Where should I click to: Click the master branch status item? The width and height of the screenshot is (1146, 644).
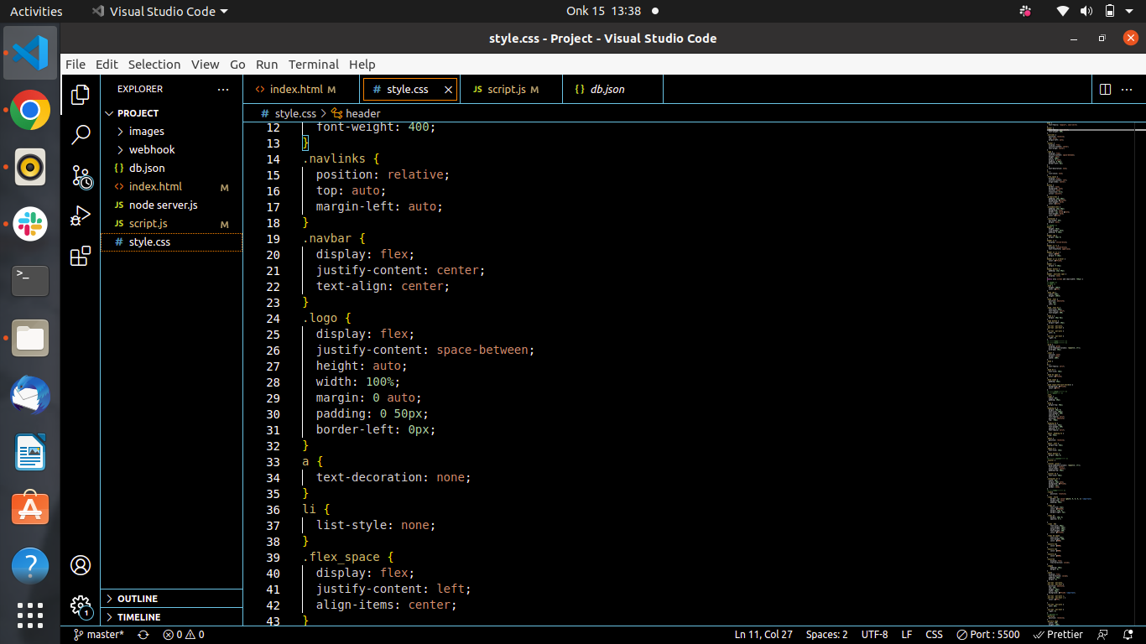point(99,635)
